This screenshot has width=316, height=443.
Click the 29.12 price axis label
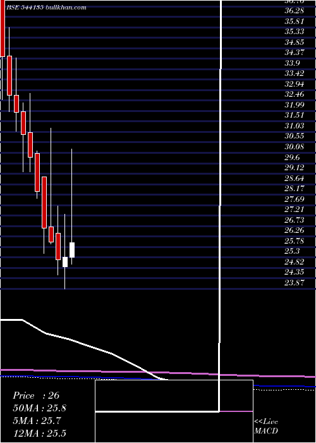(x=295, y=168)
